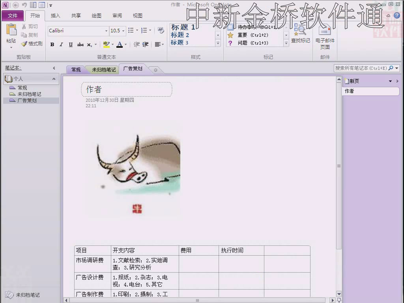The image size is (404, 303).
Task: Decrease the paragraph indent
Action: [x=136, y=45]
